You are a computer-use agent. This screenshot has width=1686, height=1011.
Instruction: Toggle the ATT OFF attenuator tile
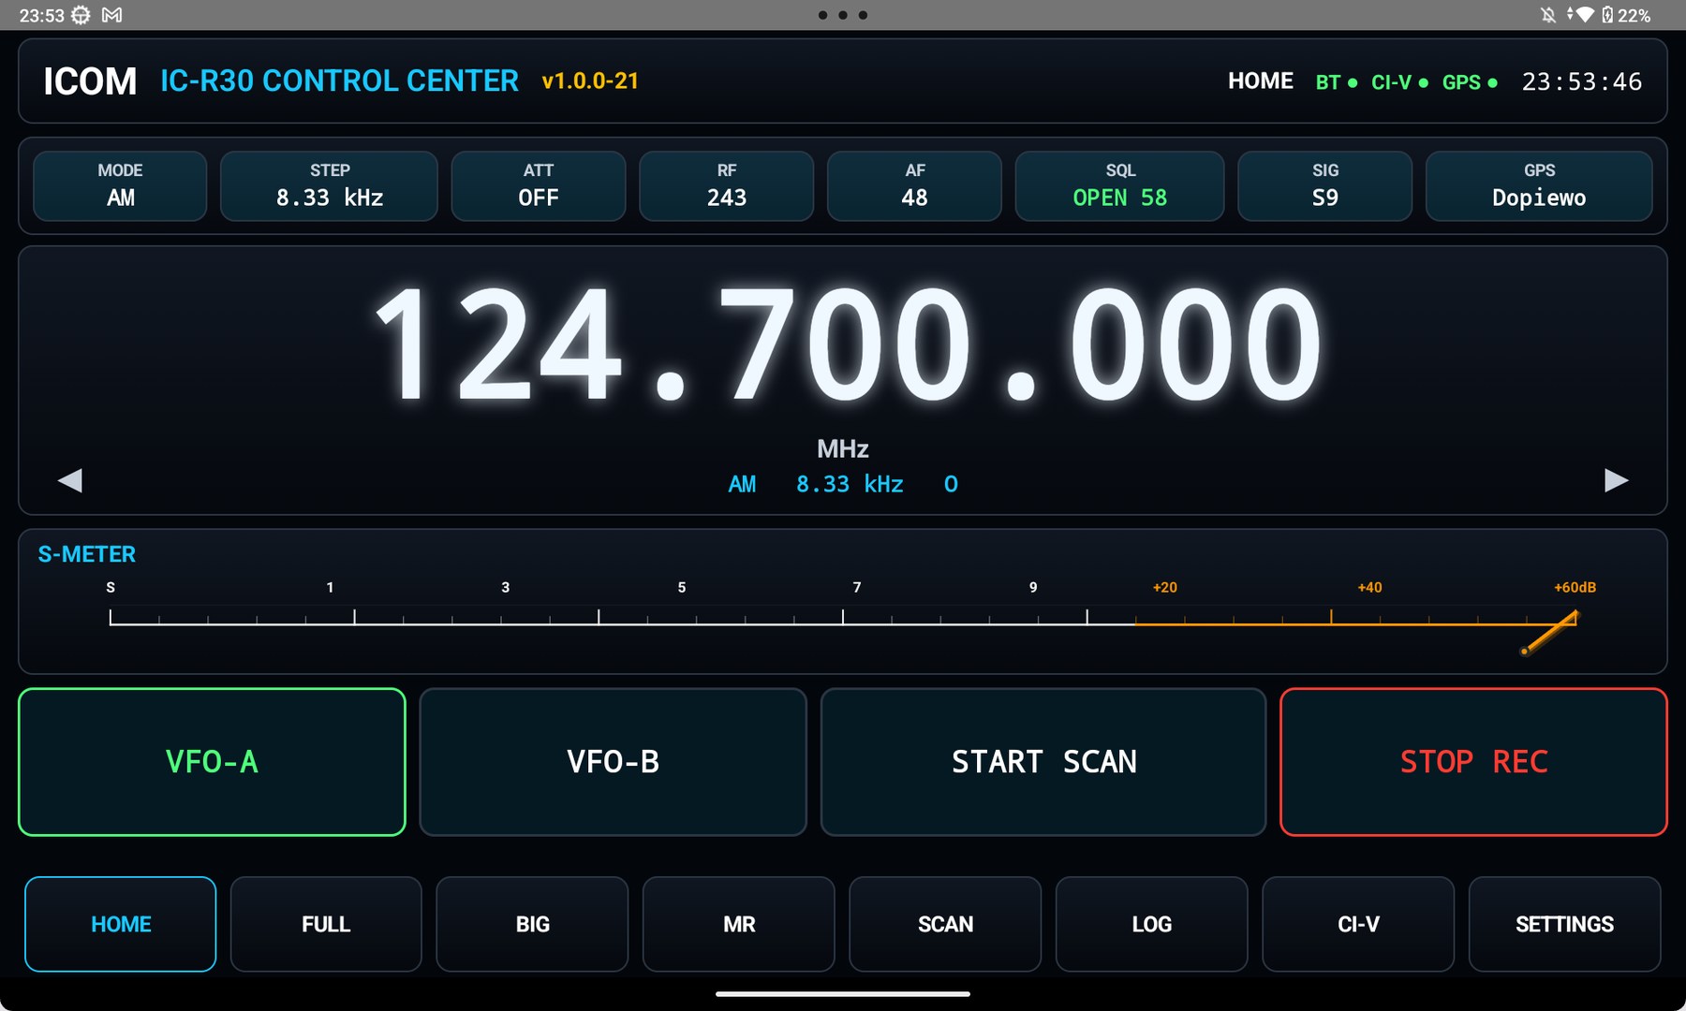[x=539, y=185]
